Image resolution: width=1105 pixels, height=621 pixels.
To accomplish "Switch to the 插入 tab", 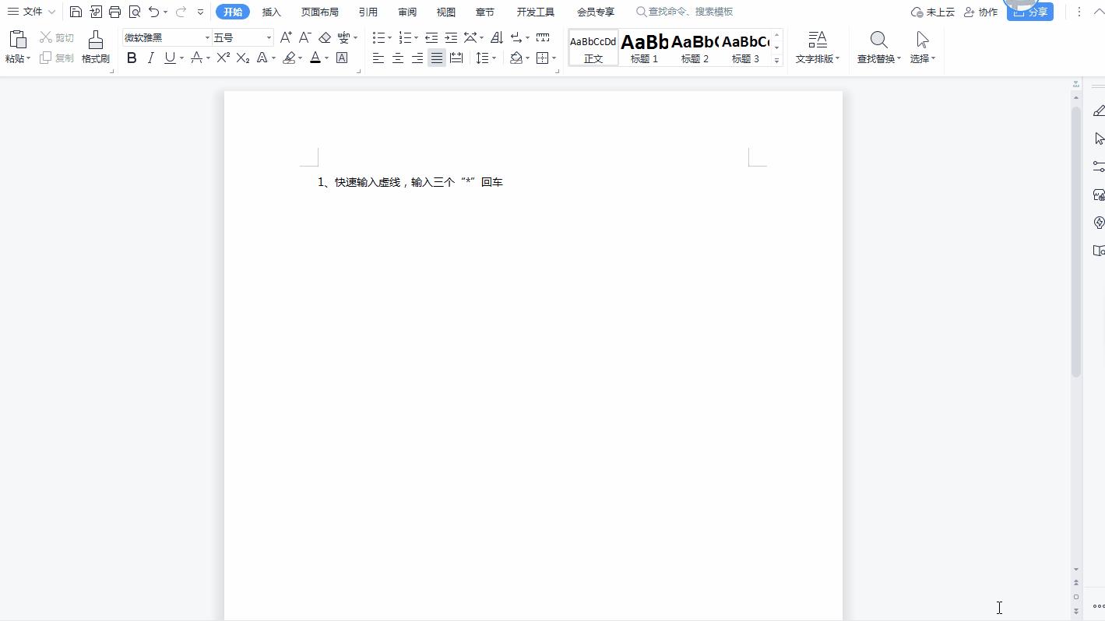I will click(272, 12).
